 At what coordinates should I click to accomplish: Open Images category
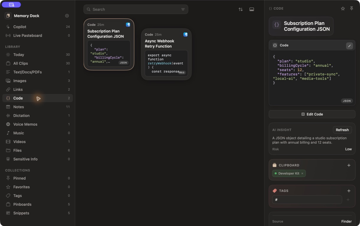[x=37, y=81]
